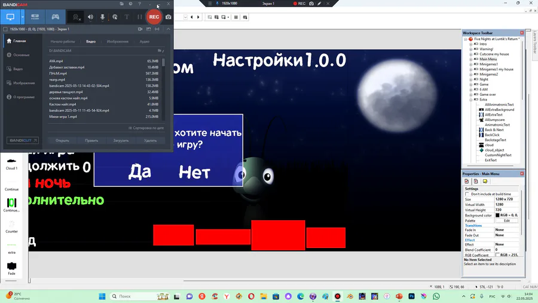538x303 pixels.
Task: Switch to Начало работы tab
Action: 62,41
